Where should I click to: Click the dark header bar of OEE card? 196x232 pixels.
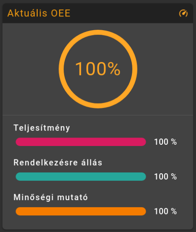[98, 13]
